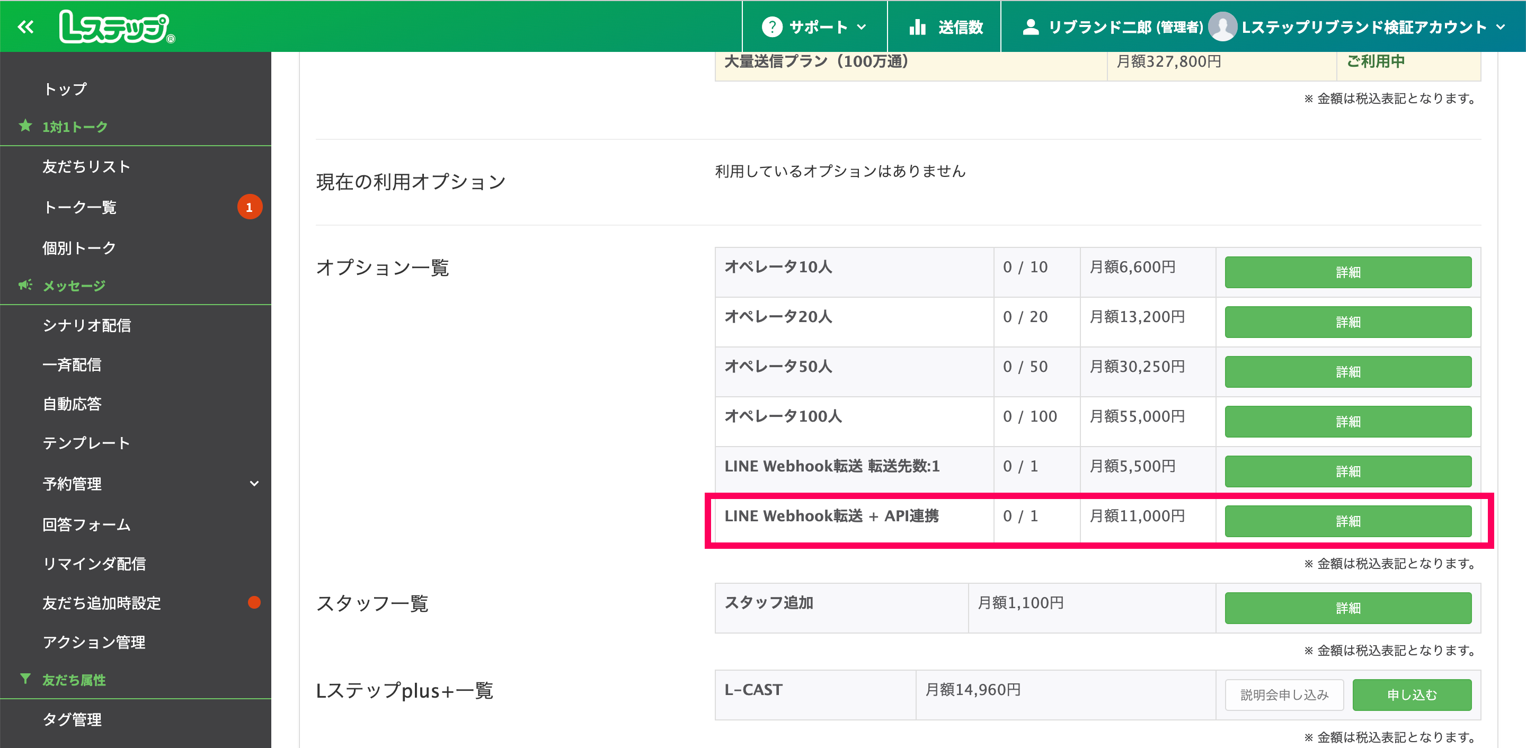Click the bar chart 送信数 icon
Image resolution: width=1526 pixels, height=748 pixels.
click(917, 27)
